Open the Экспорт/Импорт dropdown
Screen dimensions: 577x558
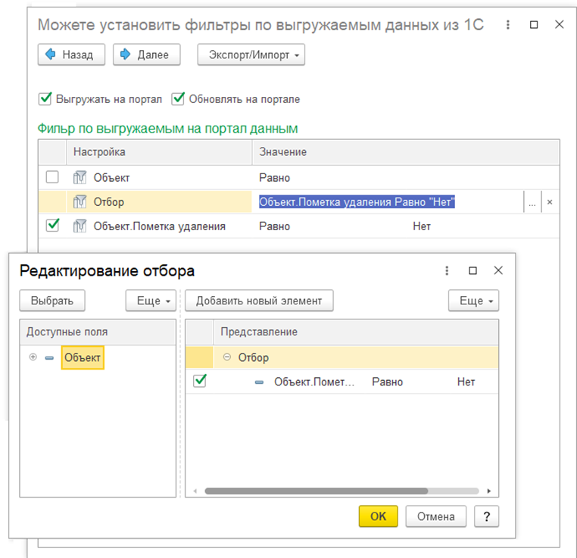(x=251, y=55)
